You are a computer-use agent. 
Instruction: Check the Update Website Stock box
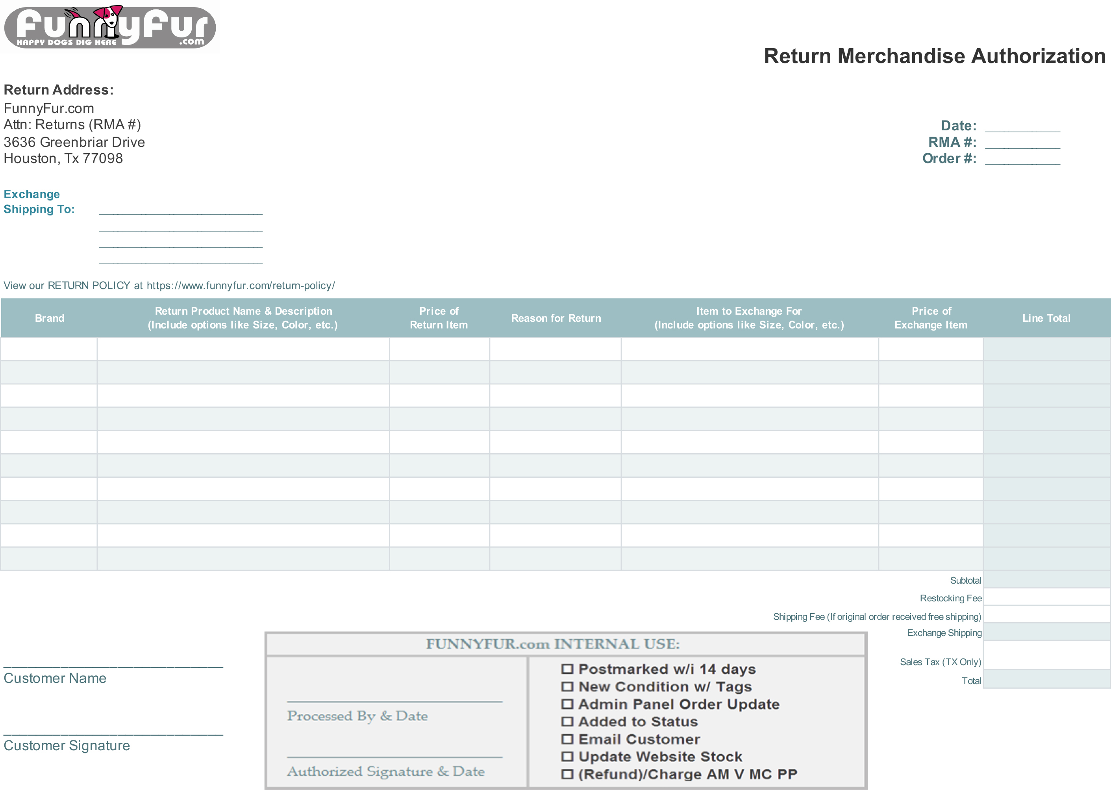(567, 757)
